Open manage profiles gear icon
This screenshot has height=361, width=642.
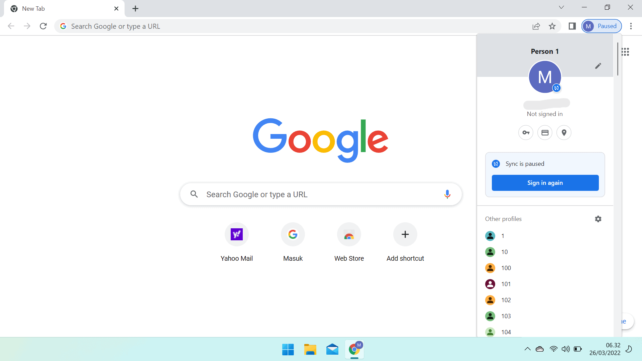click(x=598, y=219)
